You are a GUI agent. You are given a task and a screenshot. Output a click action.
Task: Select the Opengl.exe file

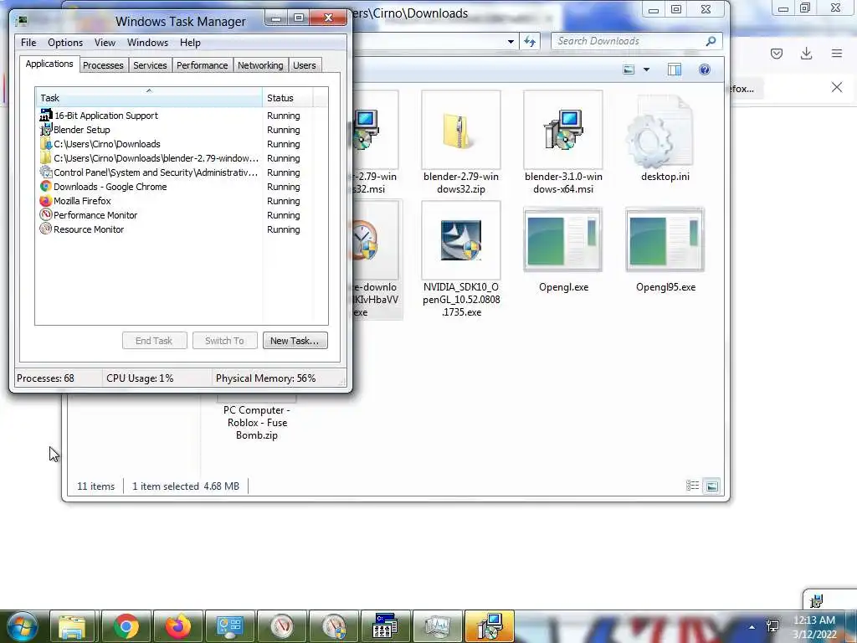click(563, 249)
